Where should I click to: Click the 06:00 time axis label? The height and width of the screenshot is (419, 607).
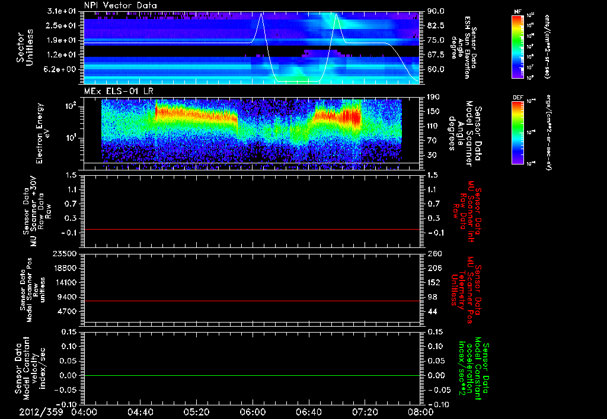[x=252, y=411]
